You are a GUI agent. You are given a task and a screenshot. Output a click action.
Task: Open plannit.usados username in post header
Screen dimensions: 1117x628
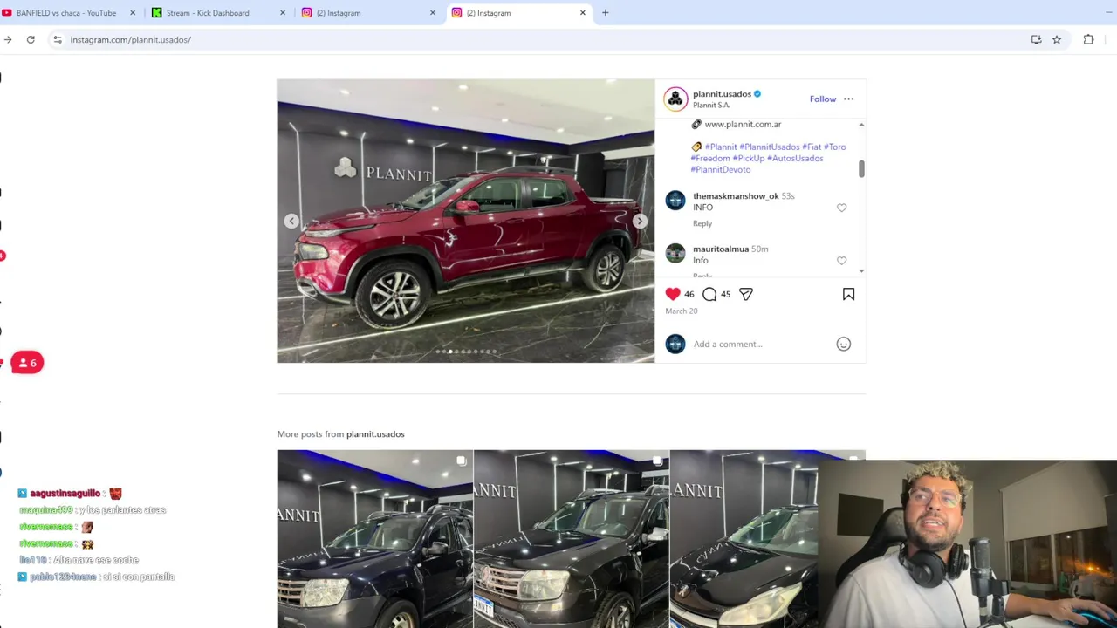coord(722,93)
